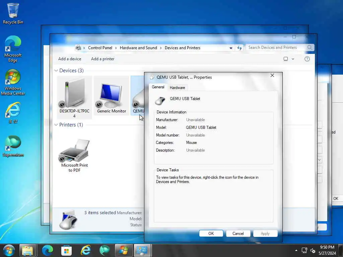Viewport: 343px width, 257px height.
Task: Click Add a printer
Action: click(102, 59)
